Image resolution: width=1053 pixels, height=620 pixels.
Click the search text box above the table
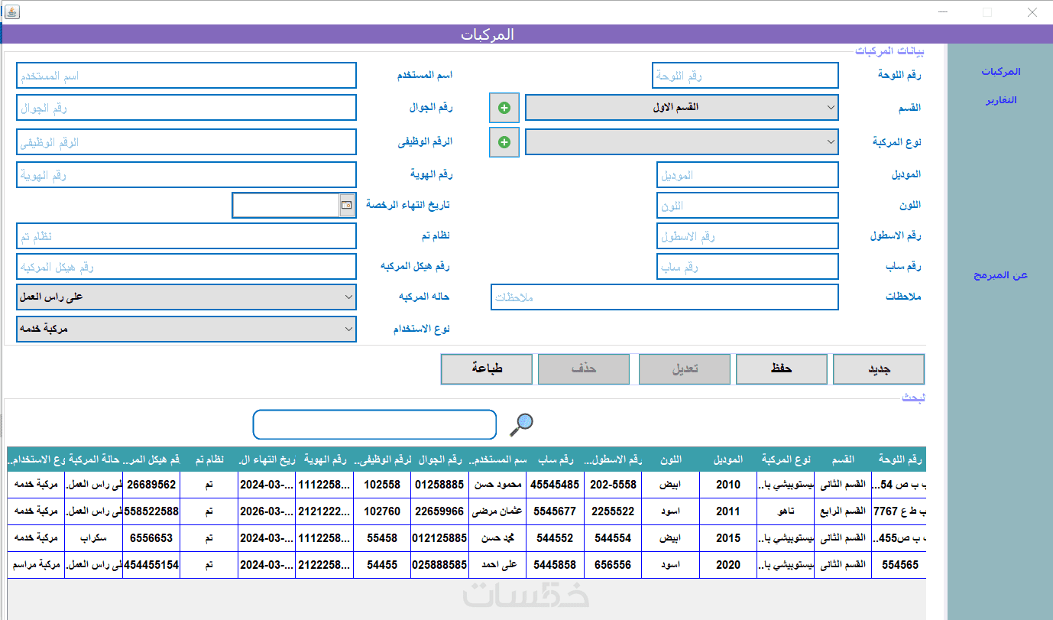point(374,424)
